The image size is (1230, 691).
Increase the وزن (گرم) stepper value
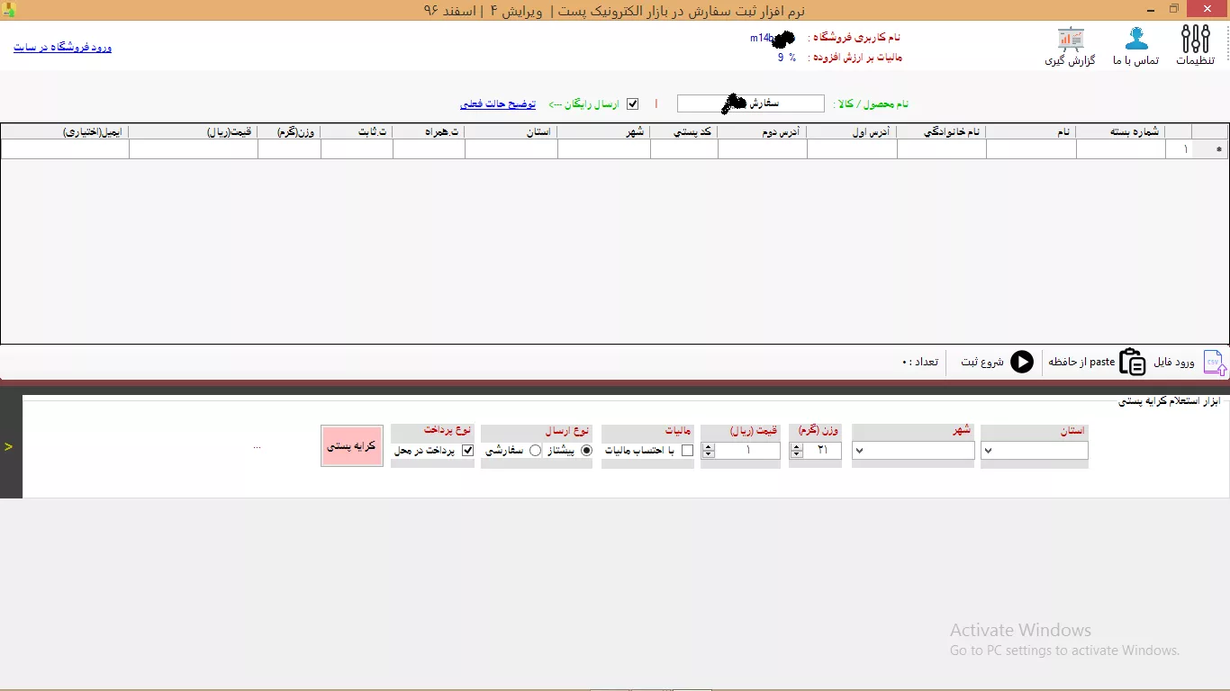coord(796,447)
